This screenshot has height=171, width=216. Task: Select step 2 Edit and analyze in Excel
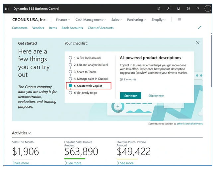pos(88,65)
